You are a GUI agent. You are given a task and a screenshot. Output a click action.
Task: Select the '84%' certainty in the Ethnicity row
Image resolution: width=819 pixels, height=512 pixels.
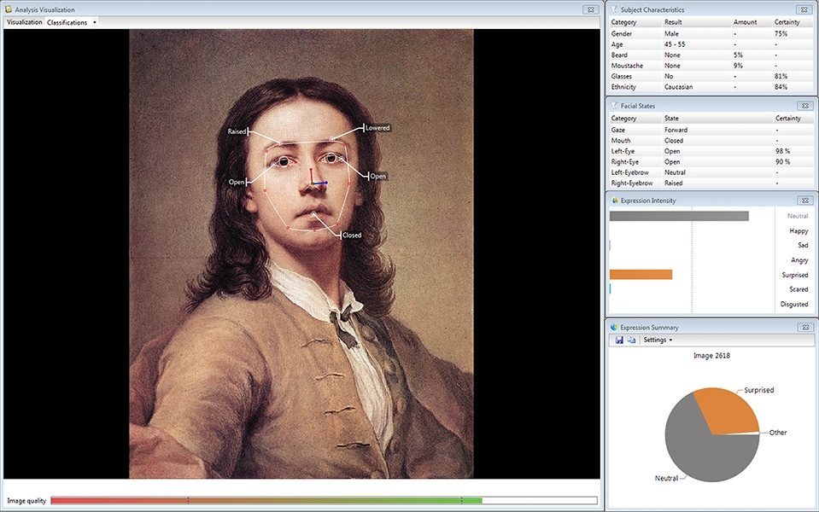[x=781, y=87]
